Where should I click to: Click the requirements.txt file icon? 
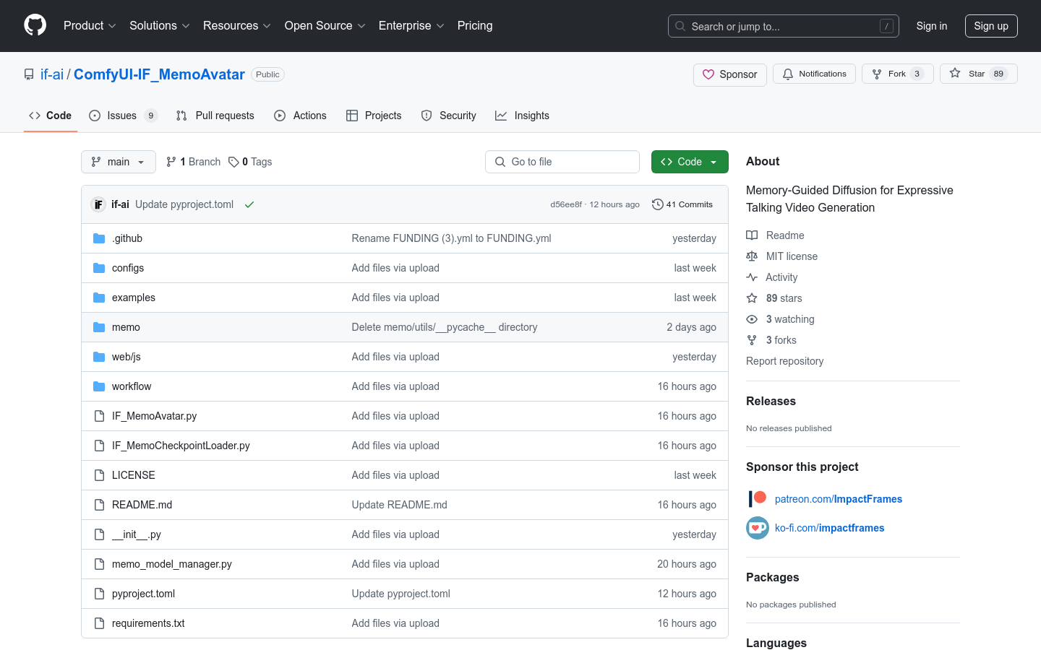tap(99, 623)
